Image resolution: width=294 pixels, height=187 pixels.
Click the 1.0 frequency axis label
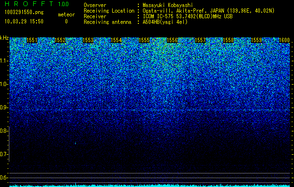pyautogui.click(x=4, y=84)
